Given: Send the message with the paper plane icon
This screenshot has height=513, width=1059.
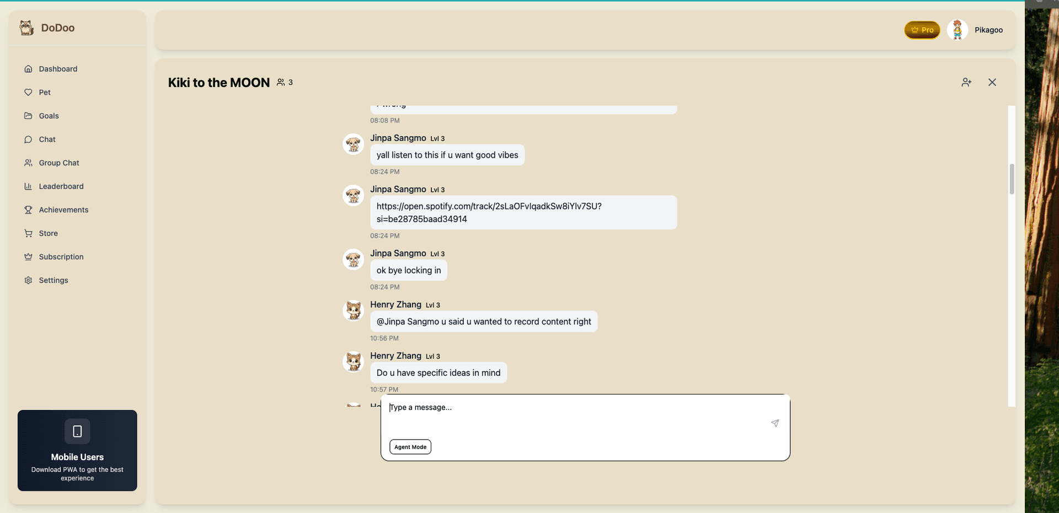Looking at the screenshot, I should pyautogui.click(x=775, y=423).
